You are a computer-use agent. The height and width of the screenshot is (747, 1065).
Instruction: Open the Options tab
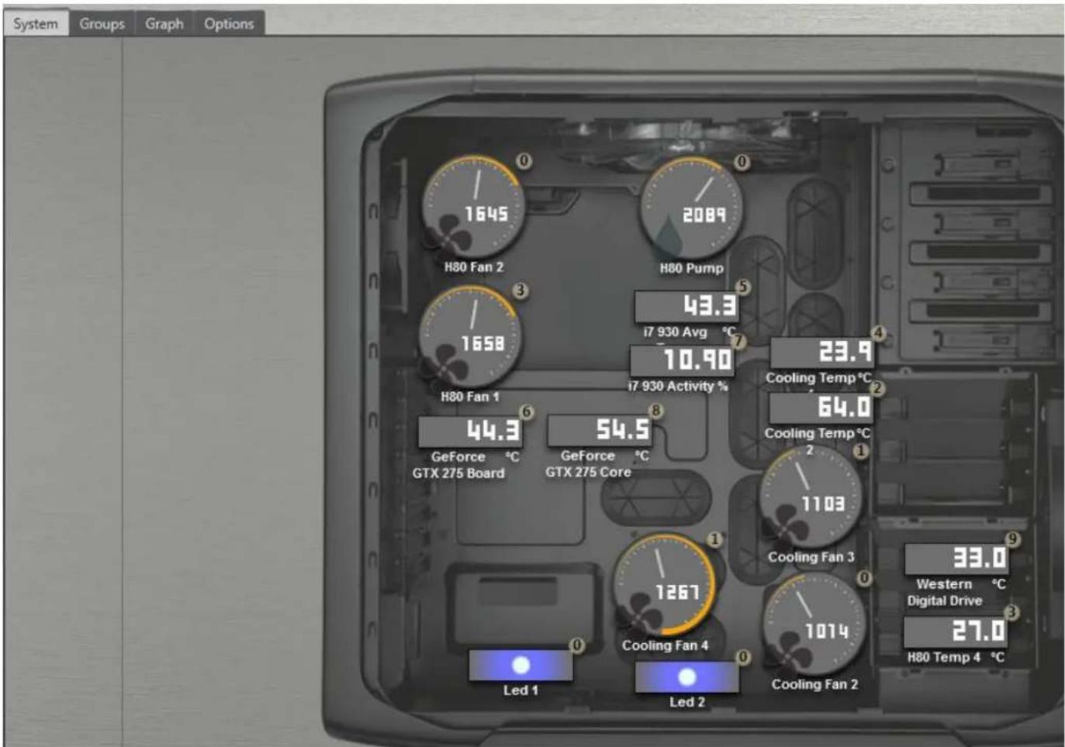tap(229, 23)
